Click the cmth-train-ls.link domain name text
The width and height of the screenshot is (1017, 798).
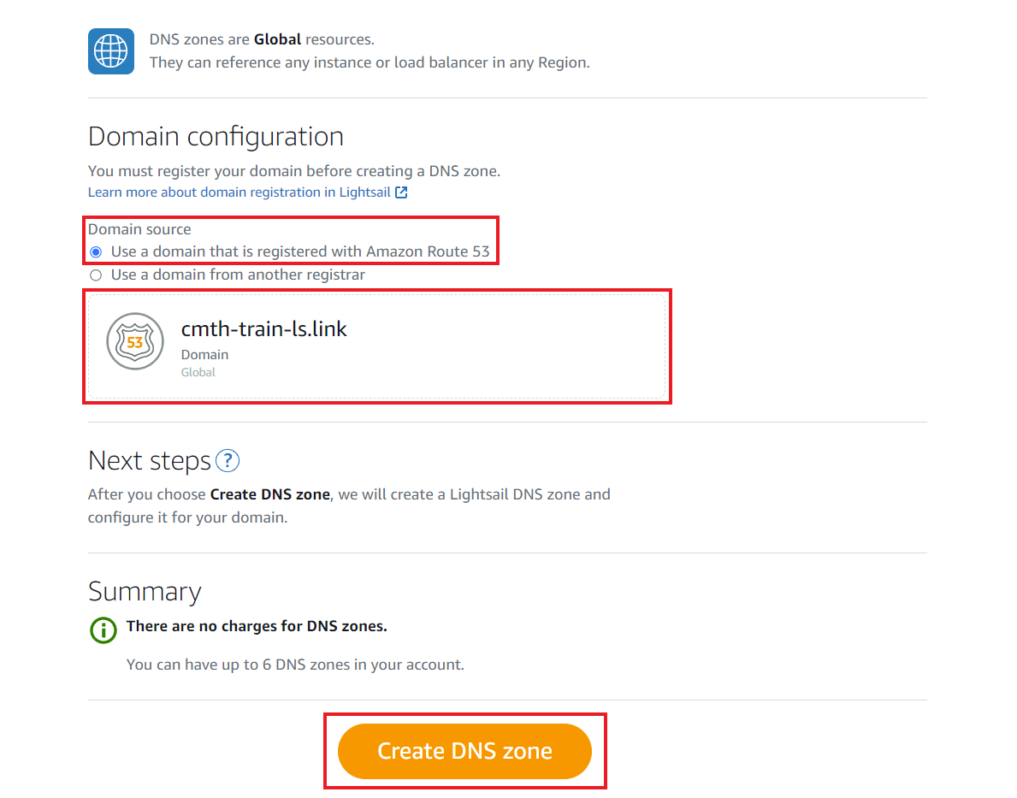(x=264, y=329)
